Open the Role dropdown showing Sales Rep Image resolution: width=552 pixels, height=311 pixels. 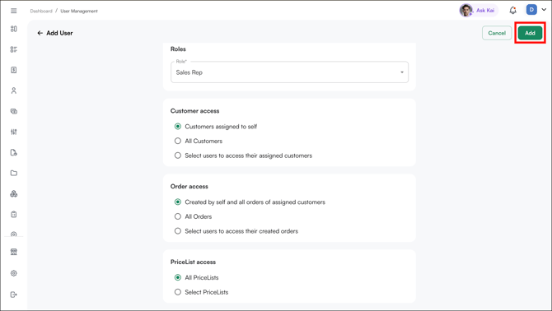(289, 72)
